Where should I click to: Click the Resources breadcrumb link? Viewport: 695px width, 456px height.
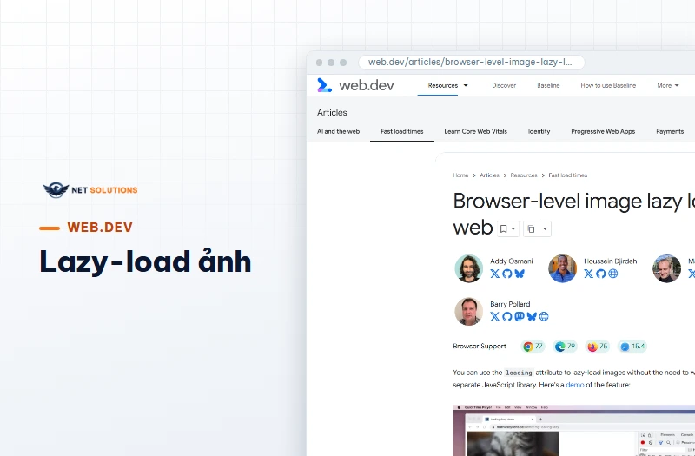[x=524, y=175]
